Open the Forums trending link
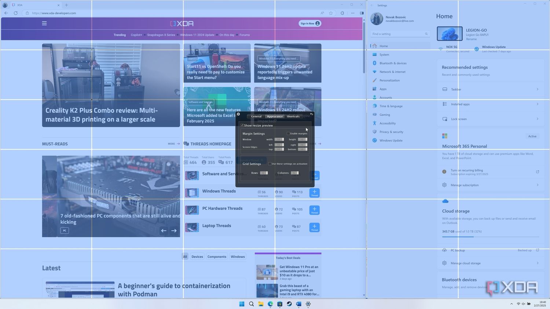 click(x=245, y=35)
